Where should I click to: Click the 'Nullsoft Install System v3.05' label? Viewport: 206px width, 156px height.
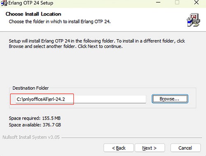[31, 137]
